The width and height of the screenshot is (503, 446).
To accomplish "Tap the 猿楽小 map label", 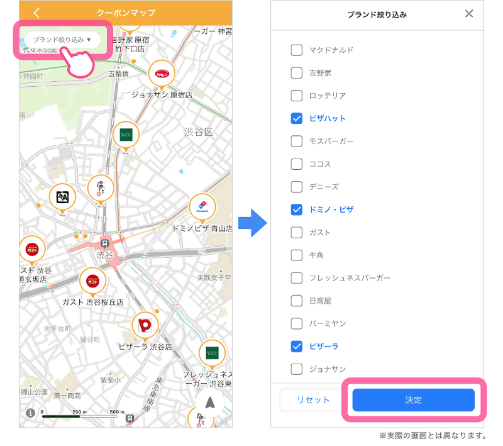I will pos(111,380).
